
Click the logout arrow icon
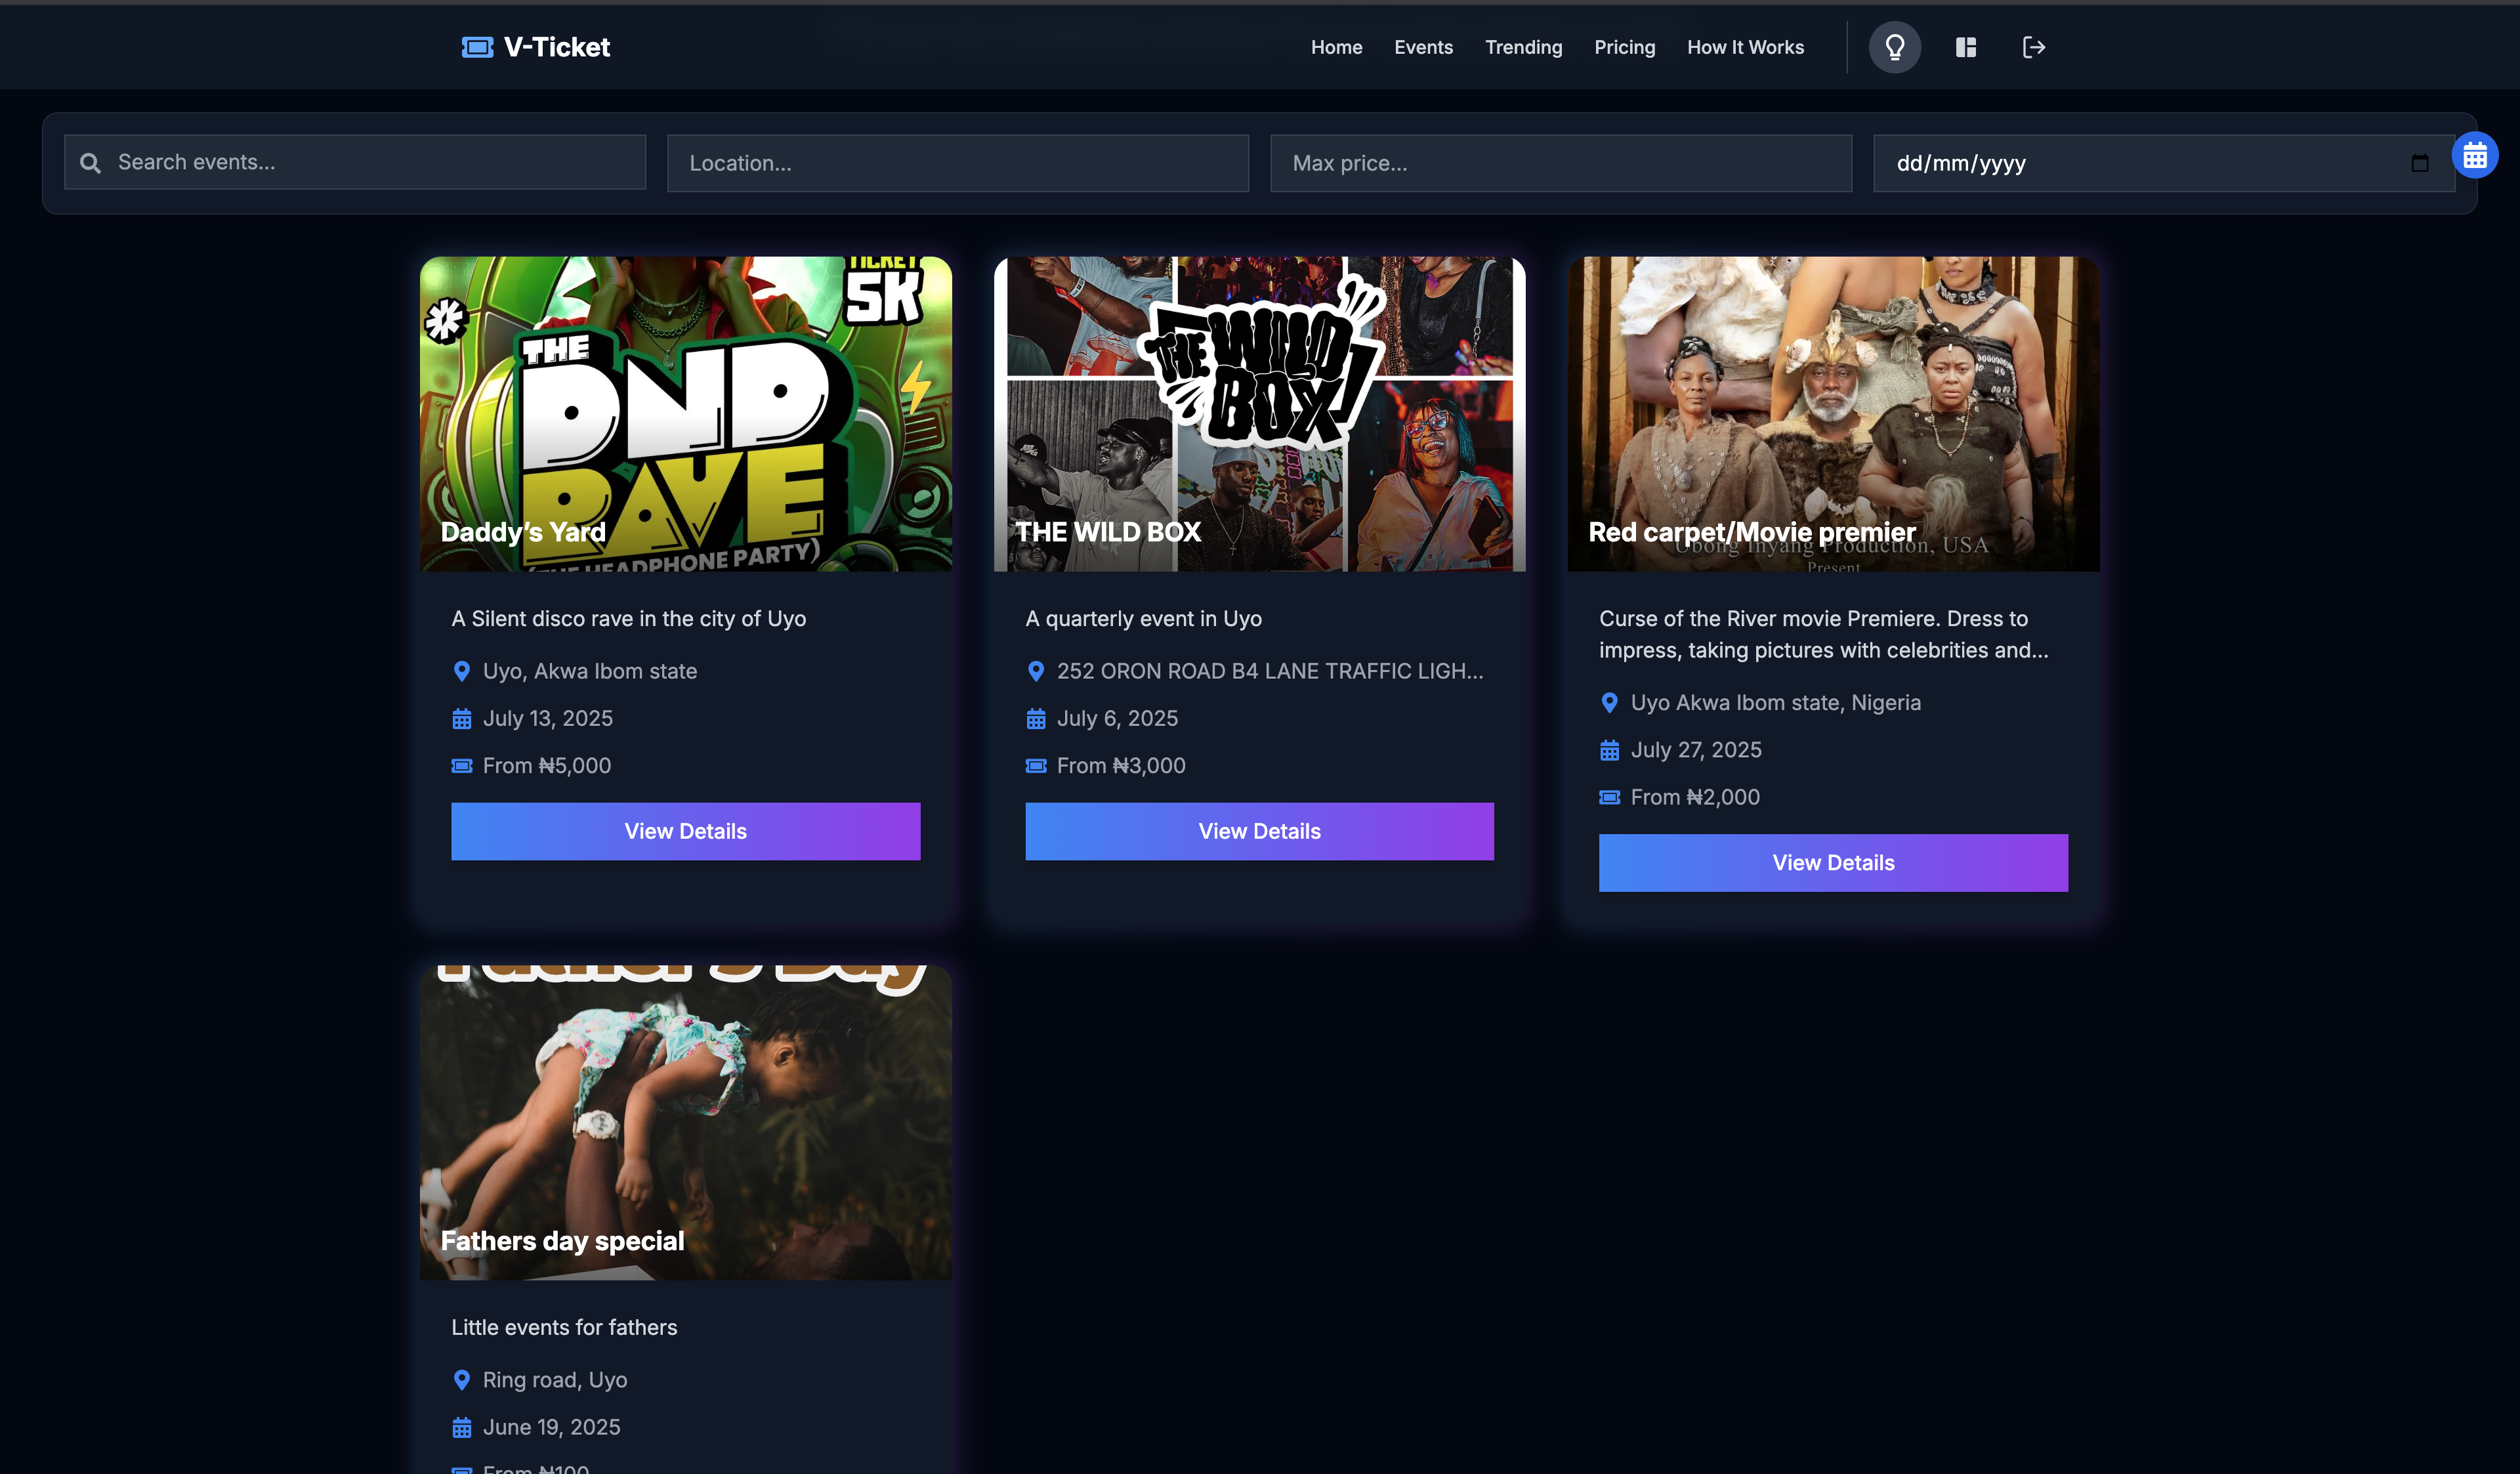click(2033, 47)
